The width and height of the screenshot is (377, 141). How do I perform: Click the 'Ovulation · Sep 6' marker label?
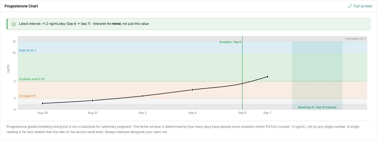230,42
